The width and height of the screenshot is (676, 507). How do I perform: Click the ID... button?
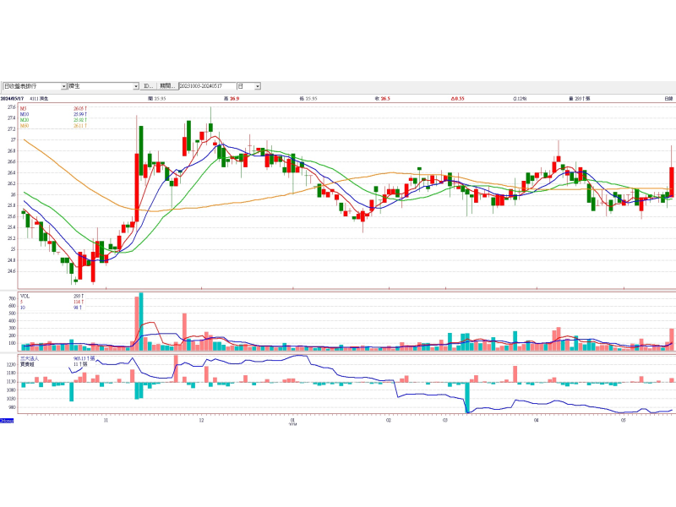(149, 86)
